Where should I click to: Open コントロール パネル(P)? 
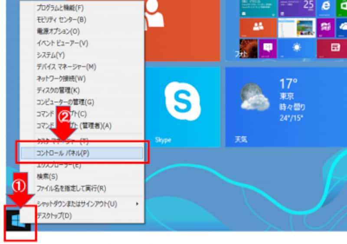82,153
